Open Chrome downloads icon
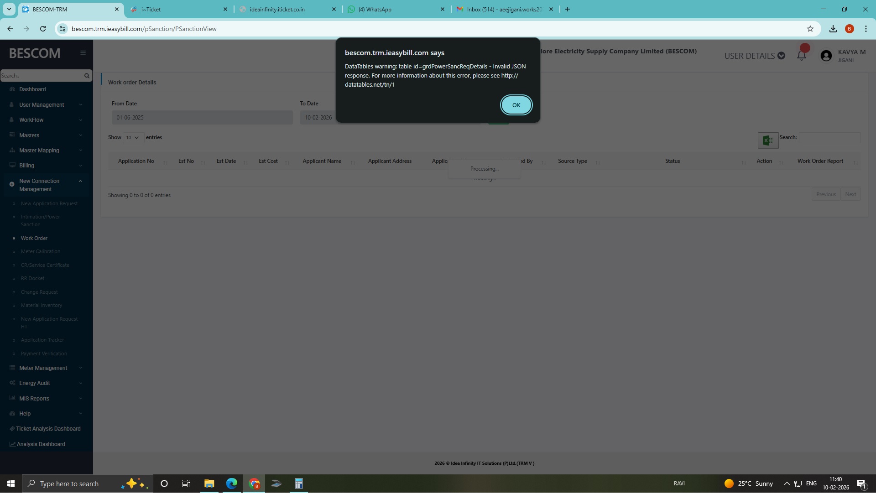Image resolution: width=876 pixels, height=494 pixels. point(833,29)
